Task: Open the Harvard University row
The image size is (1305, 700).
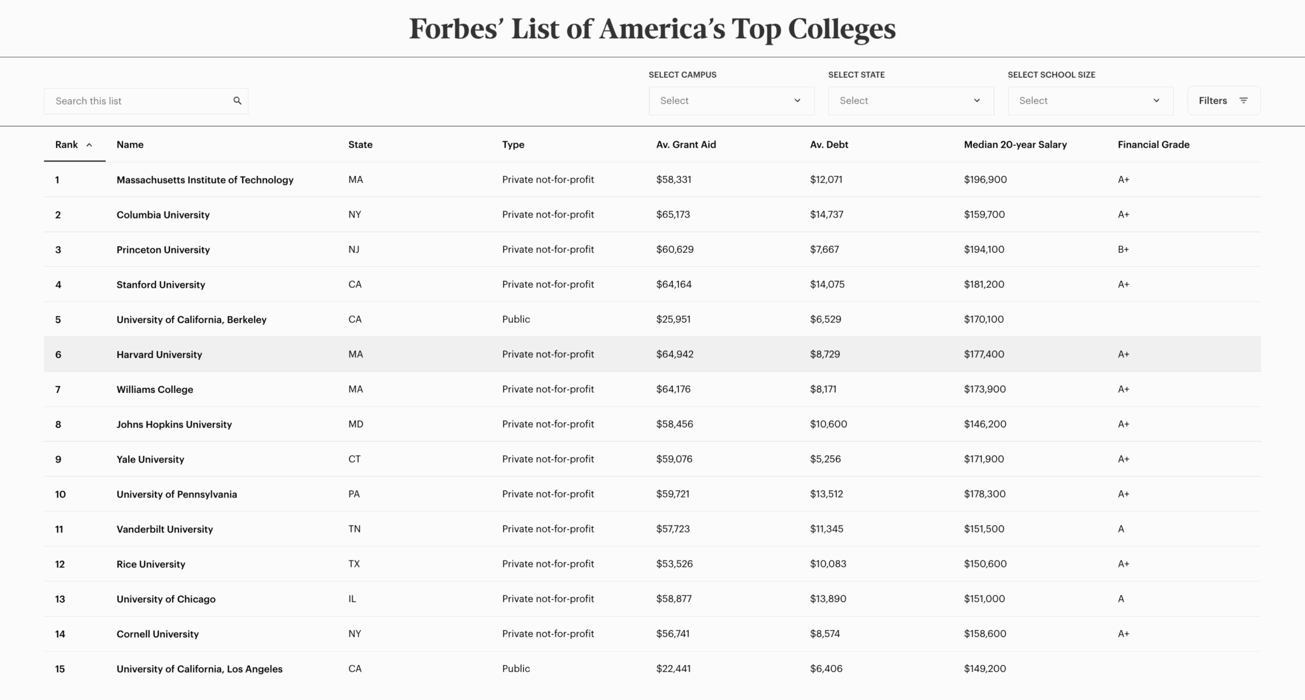Action: tap(159, 354)
